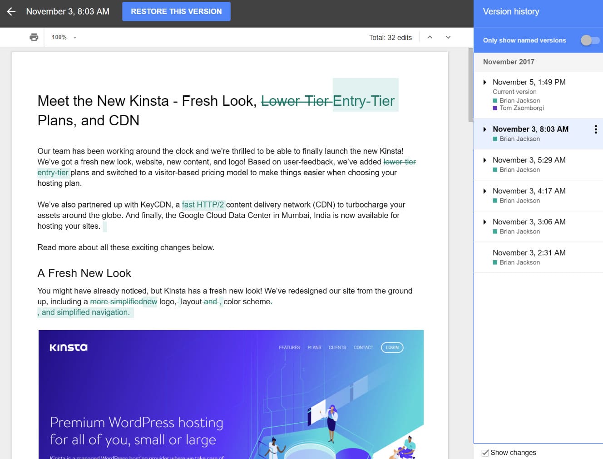Click Brian Jackson's green color square
This screenshot has width=603, height=459.
(x=495, y=101)
